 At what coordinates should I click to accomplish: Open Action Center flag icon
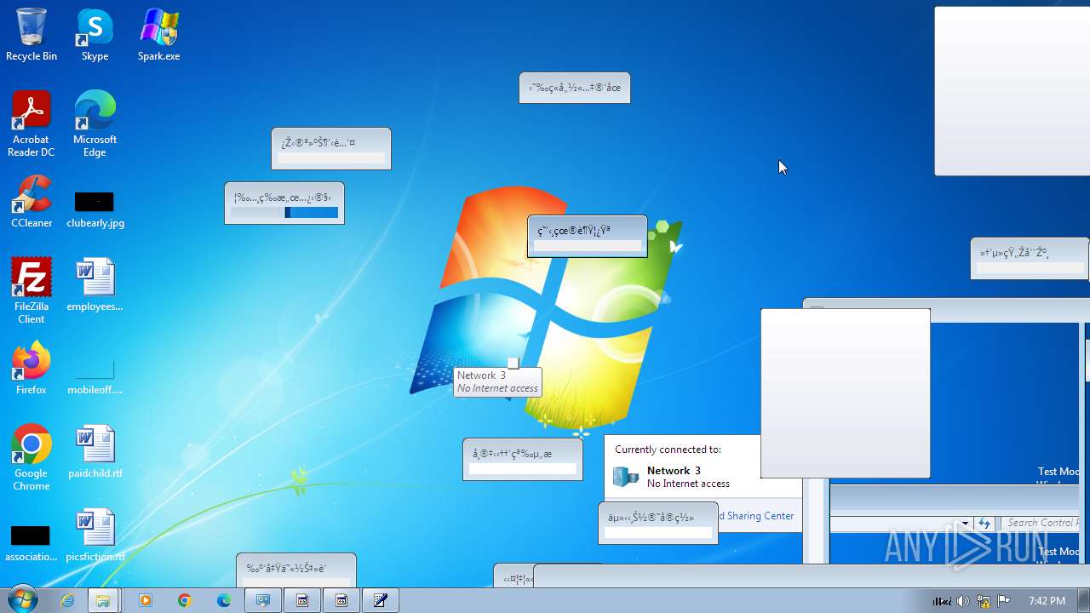(x=1004, y=601)
